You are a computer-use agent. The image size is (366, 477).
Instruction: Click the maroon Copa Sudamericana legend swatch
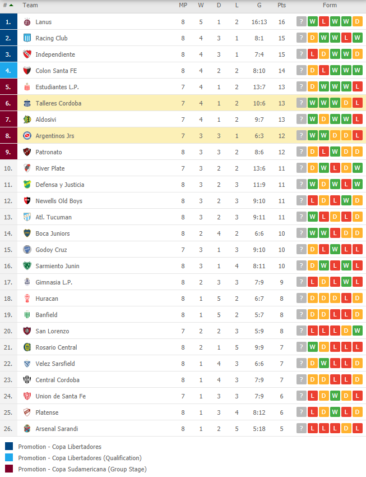point(9,469)
